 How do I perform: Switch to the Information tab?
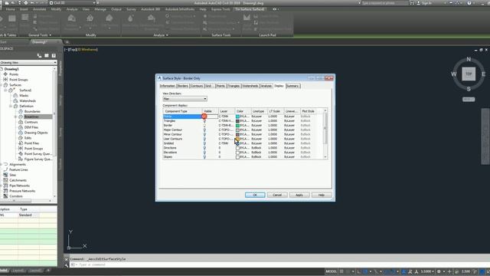click(168, 86)
